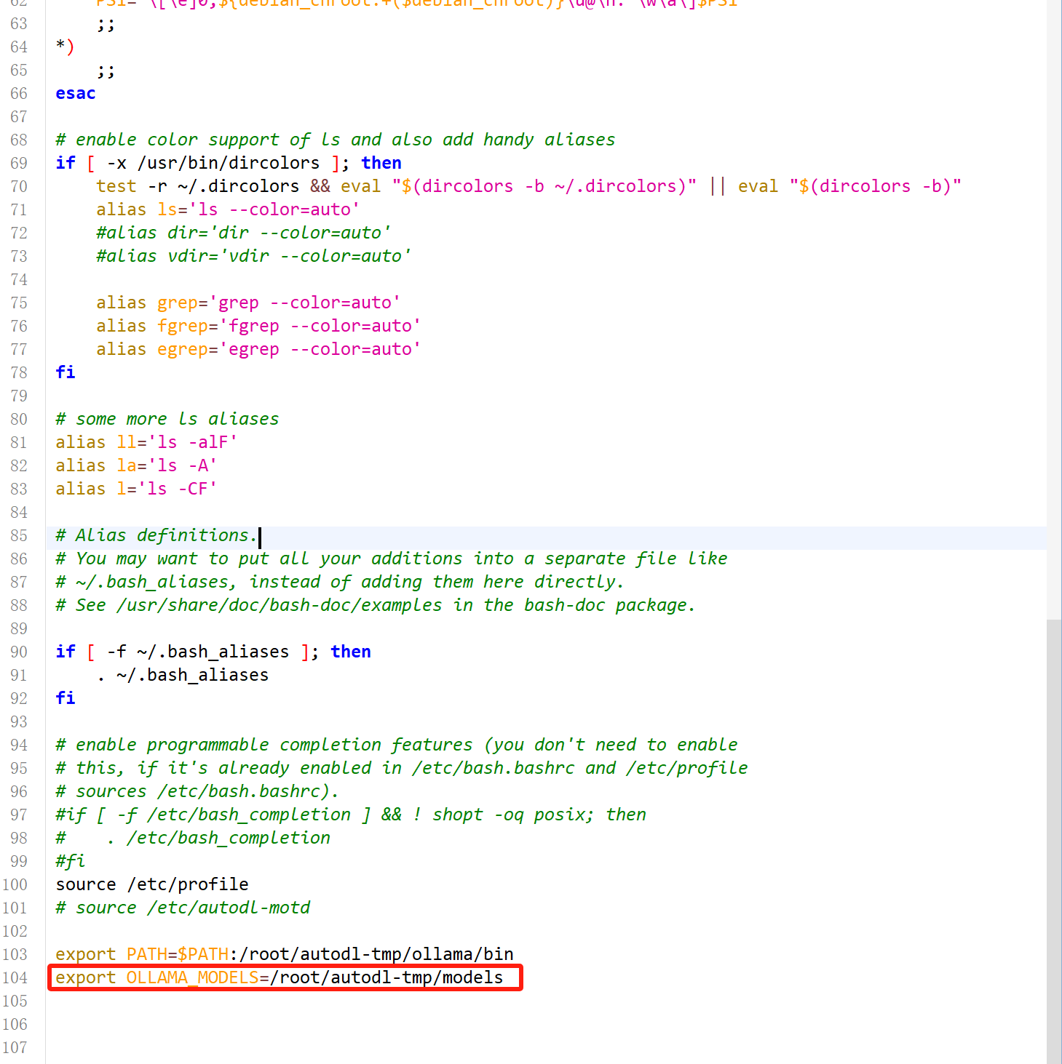
Task: Click on 'source /etc/profile' line
Action: [152, 884]
